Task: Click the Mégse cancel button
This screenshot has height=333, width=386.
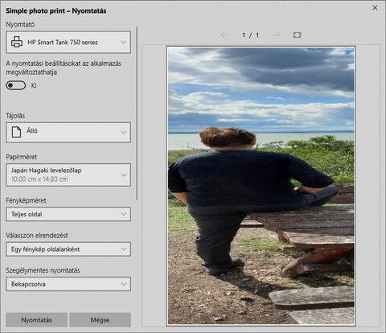Action: pos(100,320)
